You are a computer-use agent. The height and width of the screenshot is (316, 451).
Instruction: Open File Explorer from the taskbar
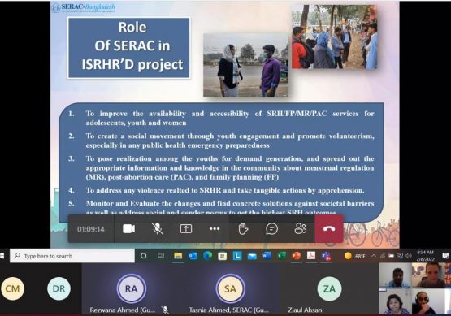pyautogui.click(x=178, y=256)
